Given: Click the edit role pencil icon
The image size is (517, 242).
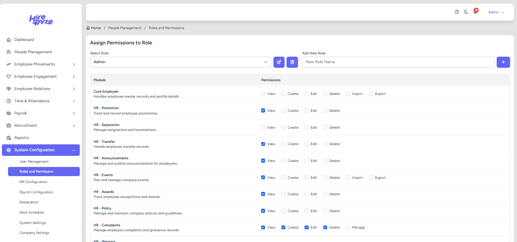Looking at the screenshot, I should pyautogui.click(x=279, y=62).
